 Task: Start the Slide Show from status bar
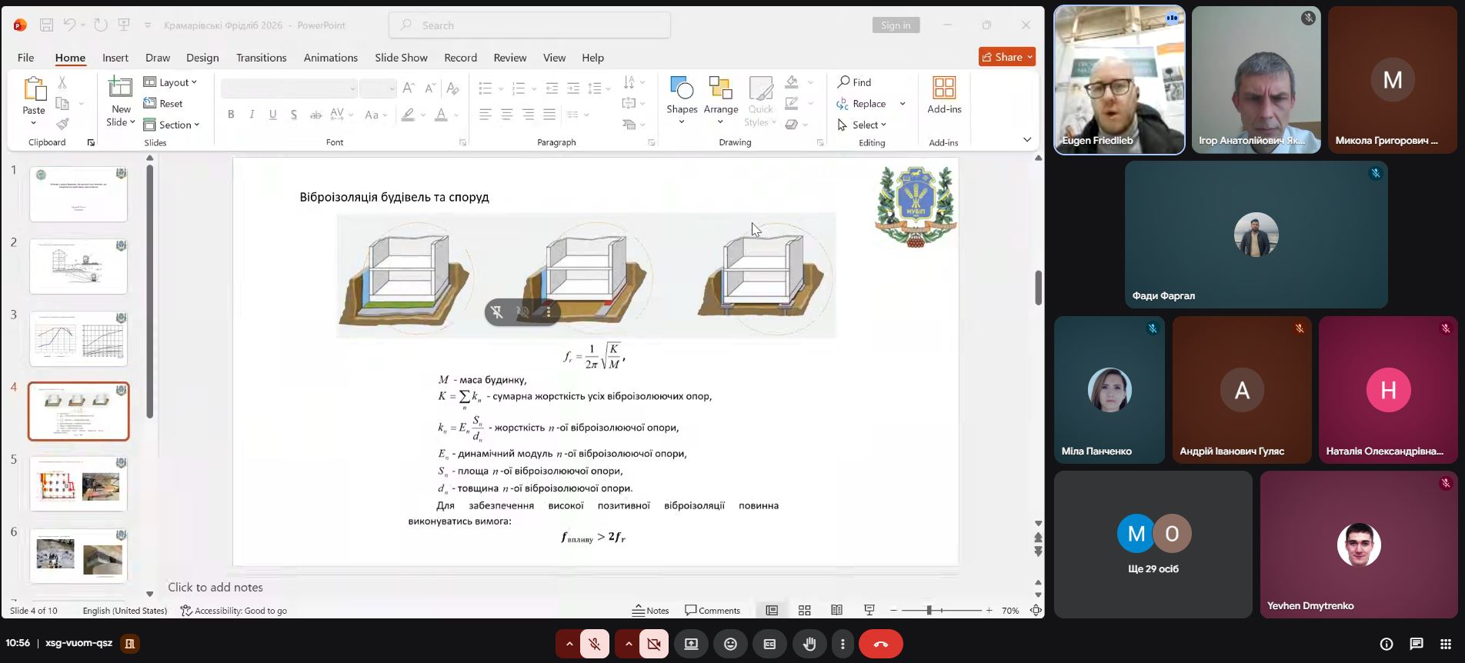pos(869,611)
